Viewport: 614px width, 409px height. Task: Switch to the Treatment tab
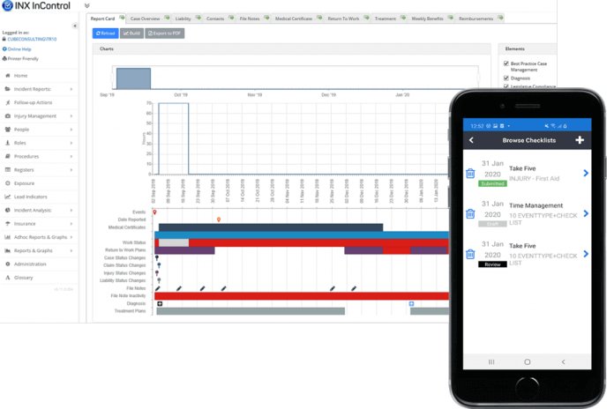click(x=389, y=19)
